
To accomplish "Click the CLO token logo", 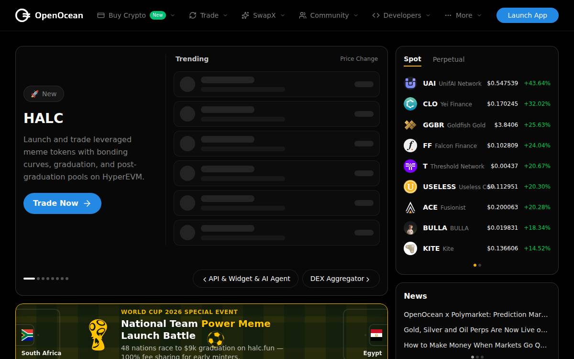I will tap(410, 104).
